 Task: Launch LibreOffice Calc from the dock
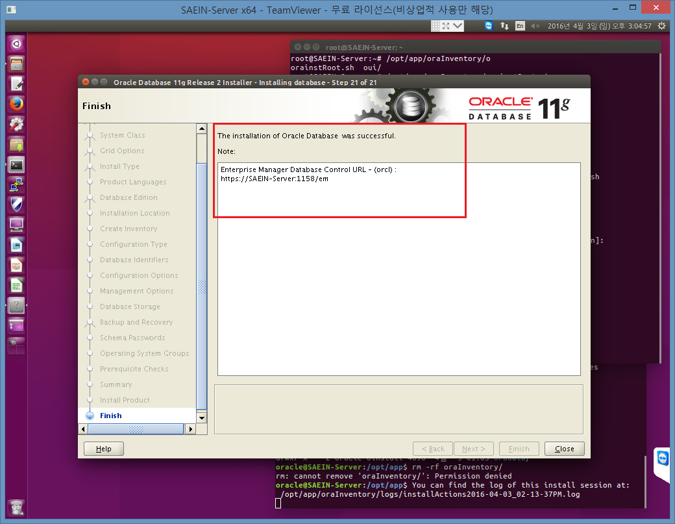(x=16, y=286)
